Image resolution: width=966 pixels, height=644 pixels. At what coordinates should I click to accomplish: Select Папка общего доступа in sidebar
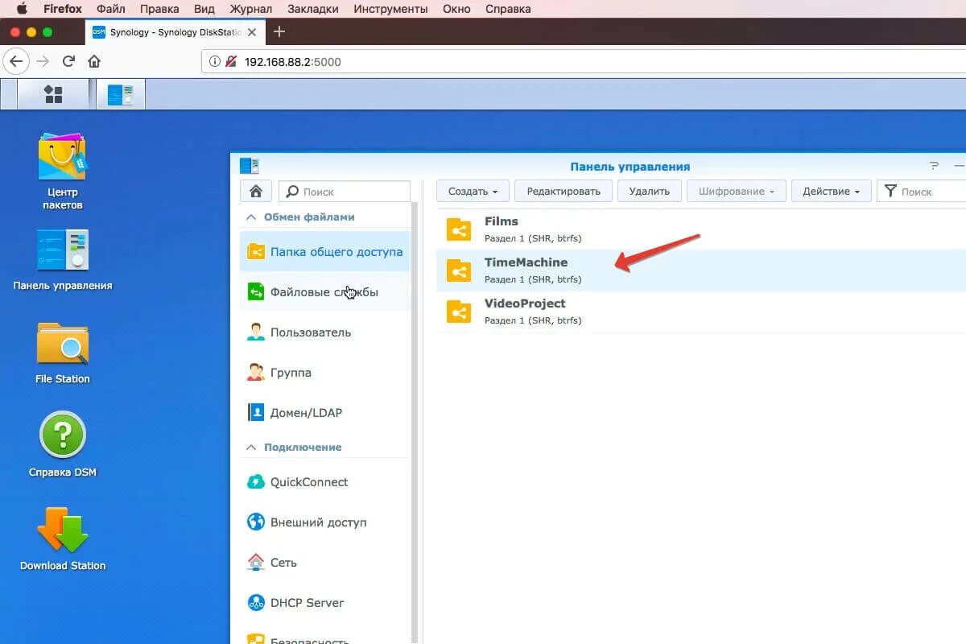325,251
